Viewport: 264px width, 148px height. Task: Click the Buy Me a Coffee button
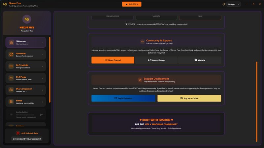(189, 98)
